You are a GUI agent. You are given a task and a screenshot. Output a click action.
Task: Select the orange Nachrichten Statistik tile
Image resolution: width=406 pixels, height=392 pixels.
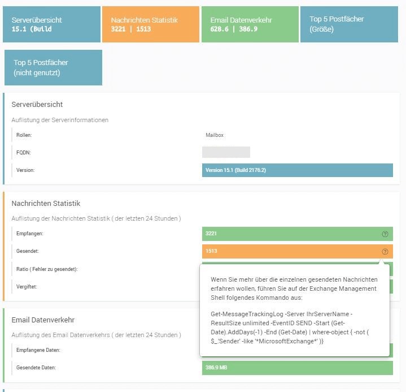(x=151, y=24)
